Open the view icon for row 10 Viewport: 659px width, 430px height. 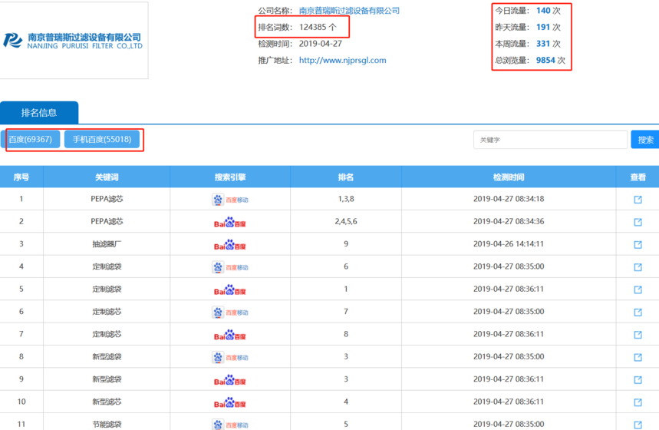point(638,402)
